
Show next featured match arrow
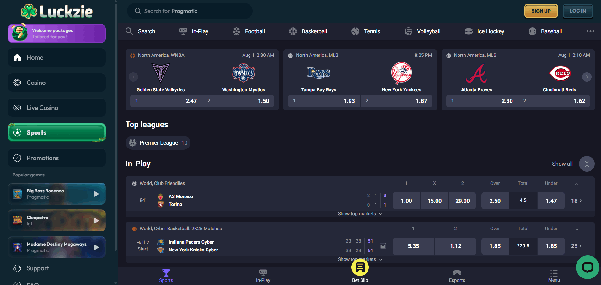(587, 77)
